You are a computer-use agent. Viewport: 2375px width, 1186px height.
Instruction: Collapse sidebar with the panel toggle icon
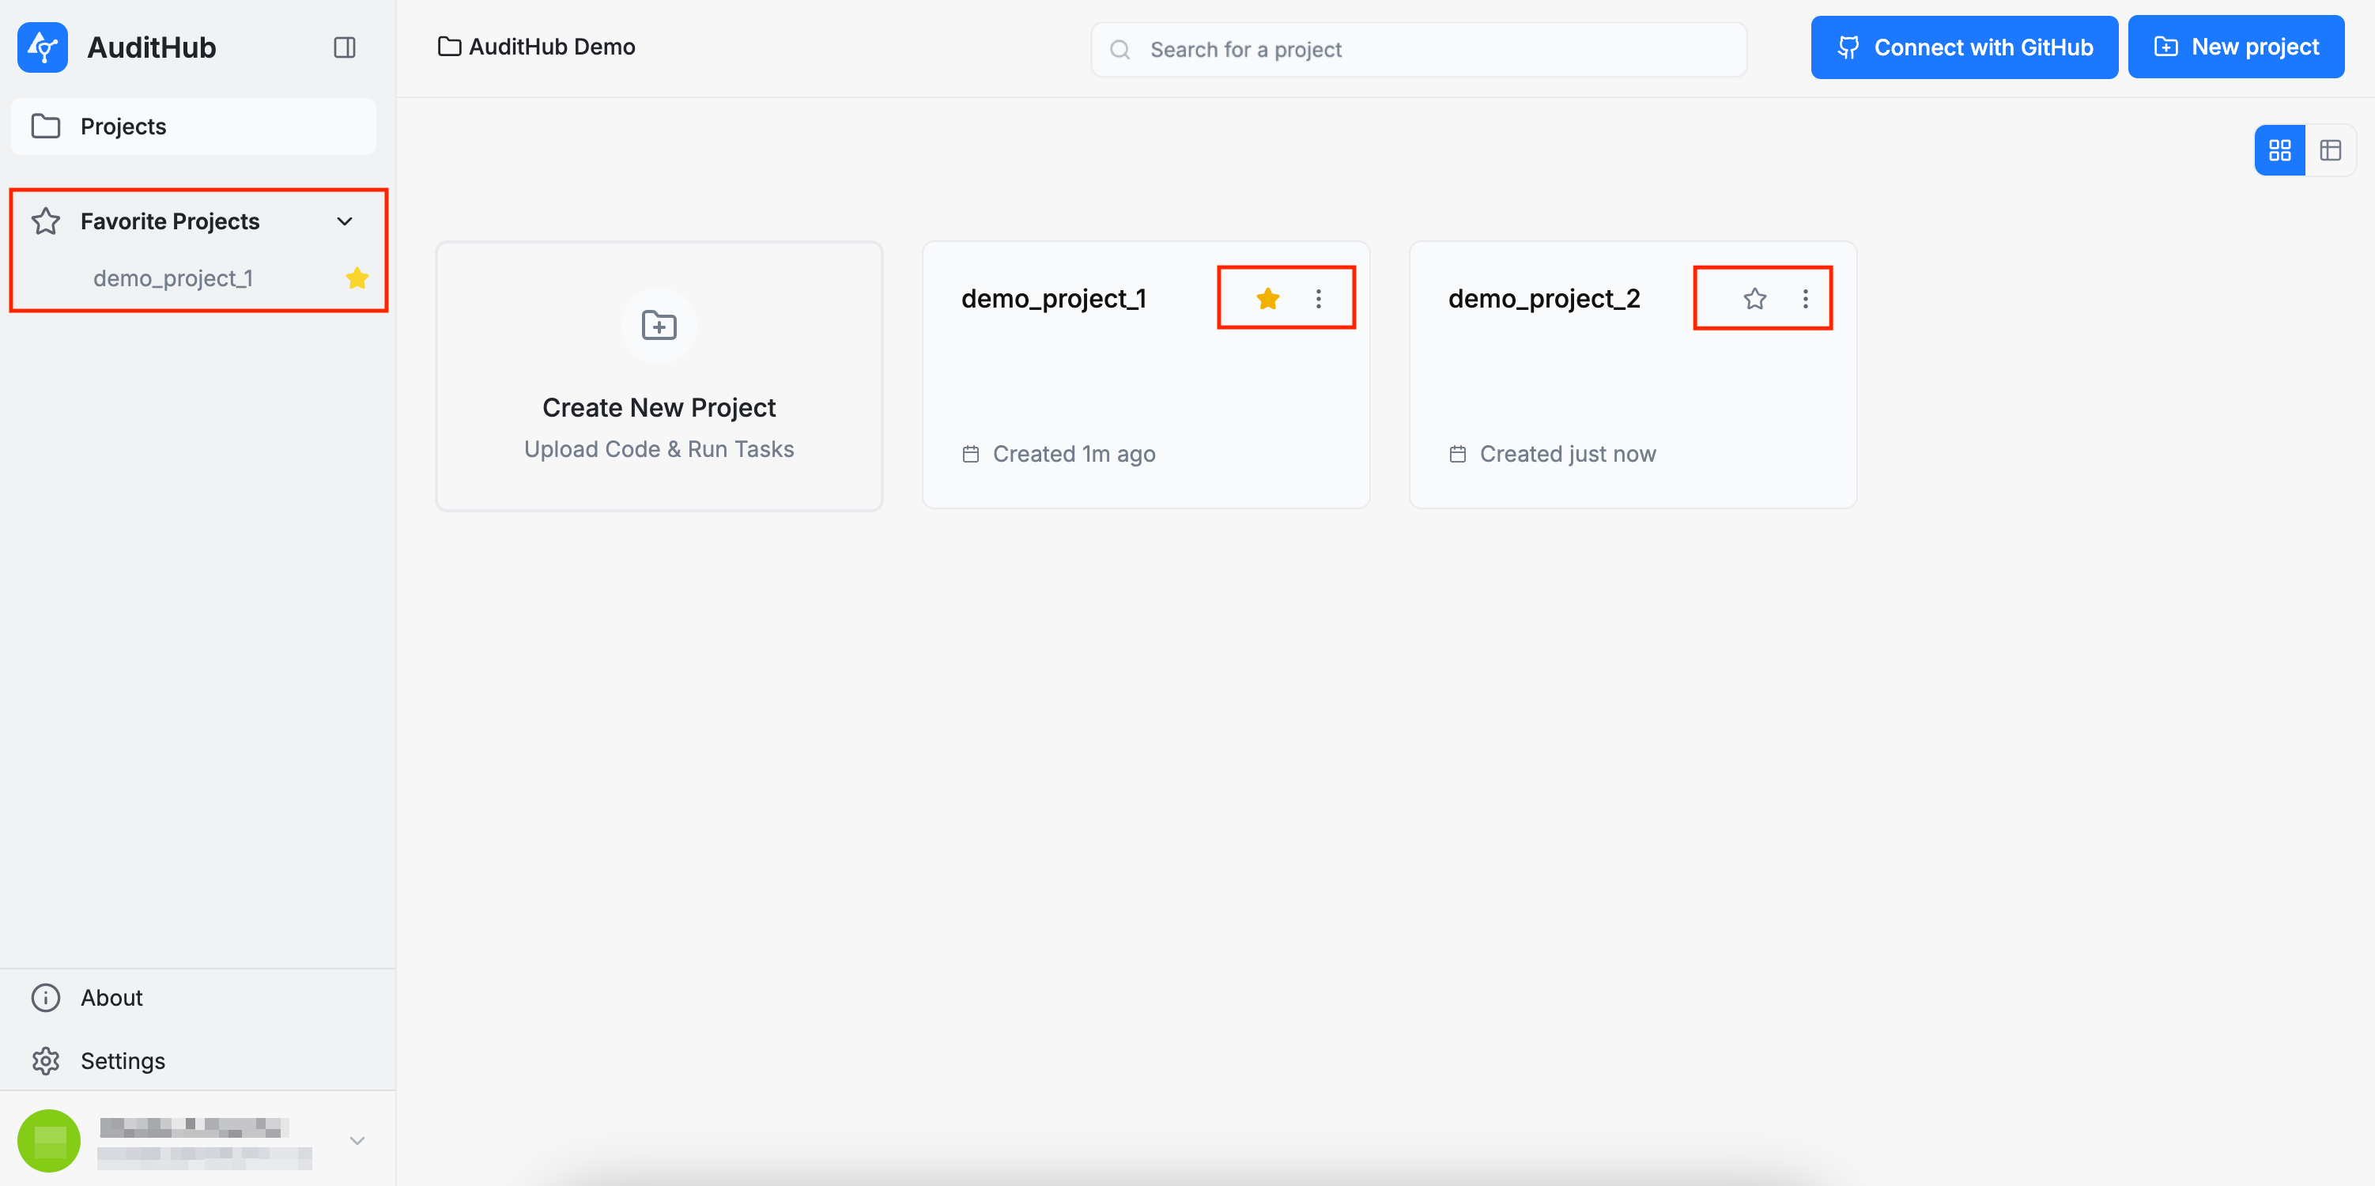344,47
